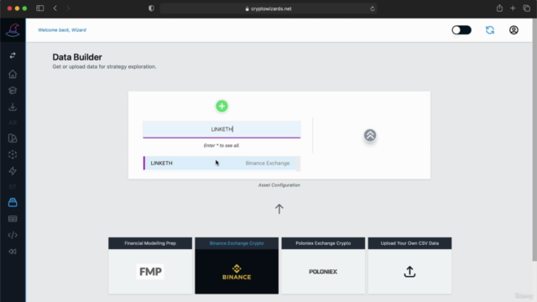Screen dimensions: 537x302
Task: Open the dashed circle target sidebar icon
Action: point(13,154)
